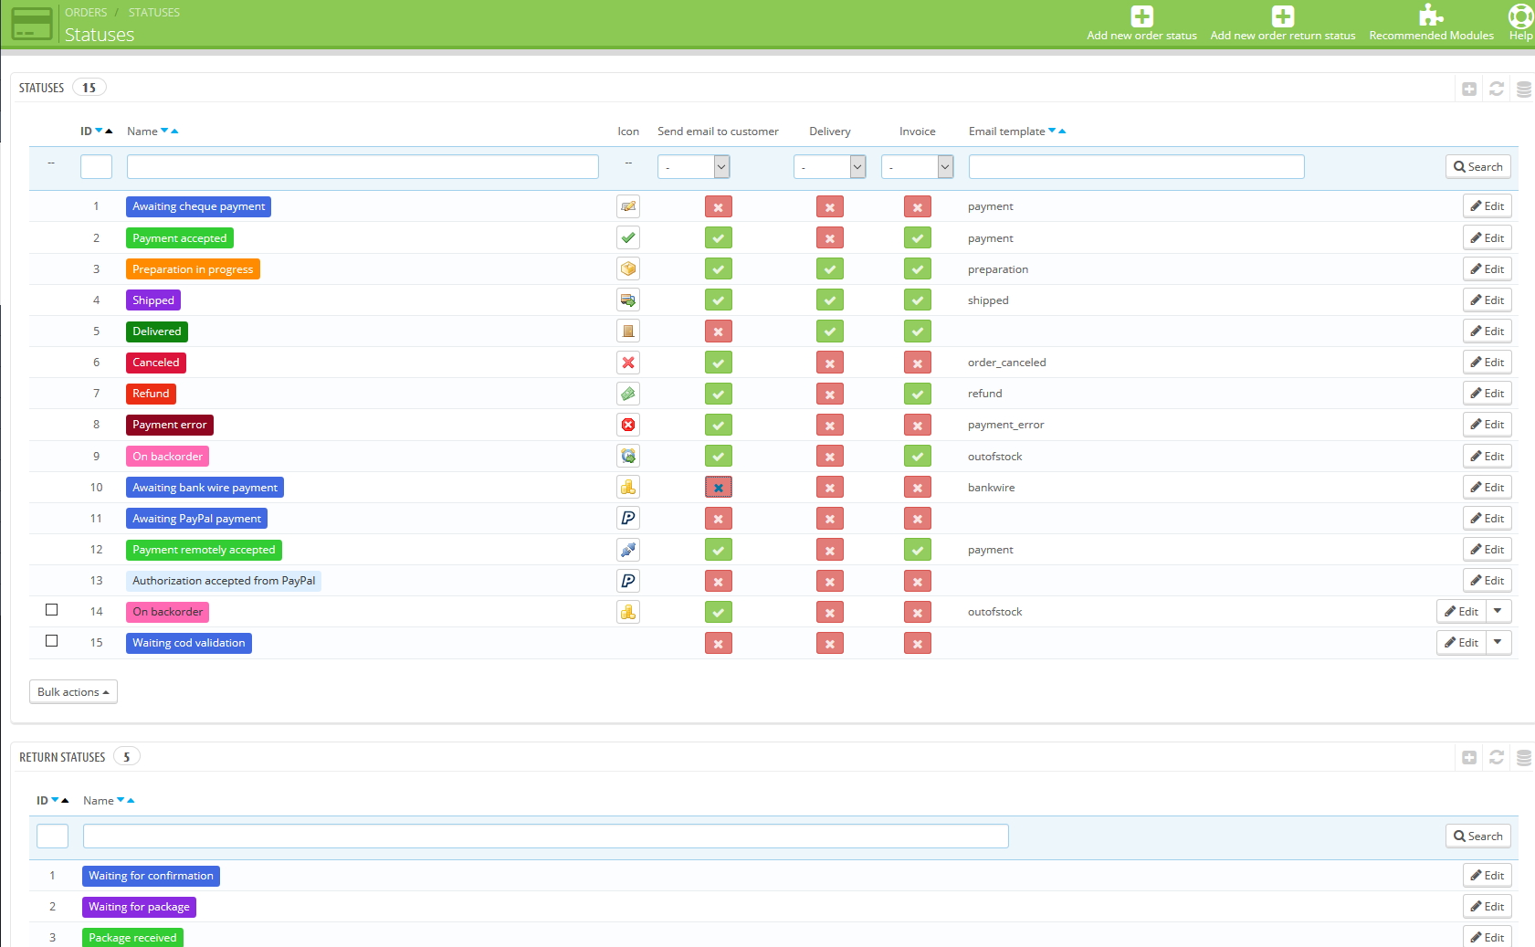
Task: Open the Send email to customer filter dropdown
Action: 694,166
